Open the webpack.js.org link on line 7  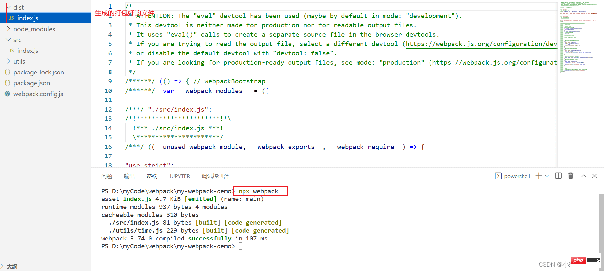click(495, 63)
